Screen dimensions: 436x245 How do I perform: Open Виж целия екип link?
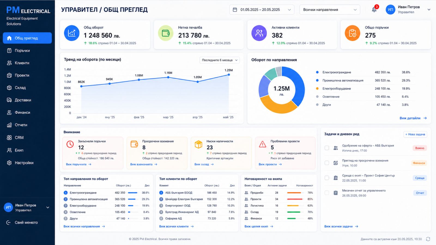click(259, 226)
